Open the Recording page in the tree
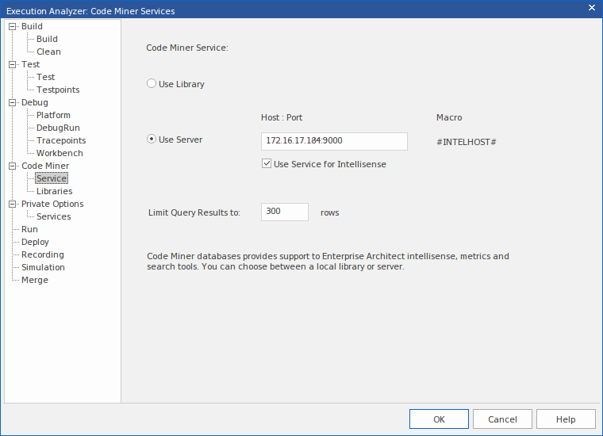603x436 pixels. click(43, 254)
